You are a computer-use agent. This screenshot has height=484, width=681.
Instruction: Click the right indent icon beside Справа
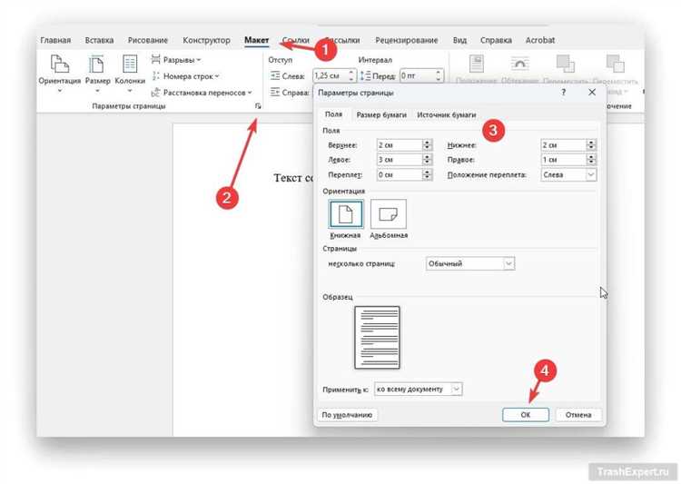[275, 92]
